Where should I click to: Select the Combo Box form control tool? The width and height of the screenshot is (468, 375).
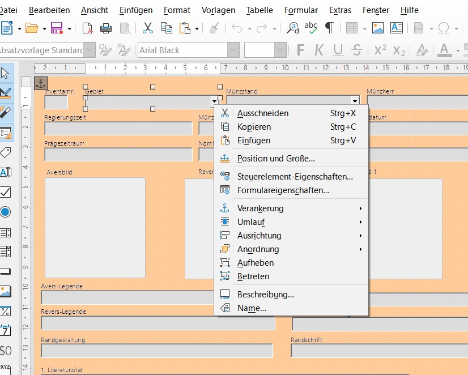coord(6,252)
